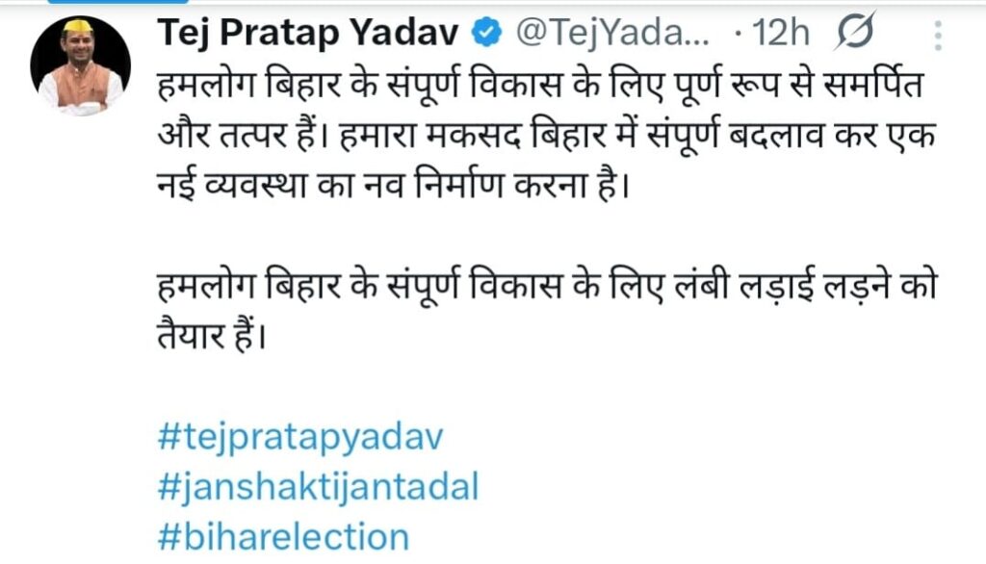
Task: Open the #biharelection hashtag
Action: pos(282,535)
